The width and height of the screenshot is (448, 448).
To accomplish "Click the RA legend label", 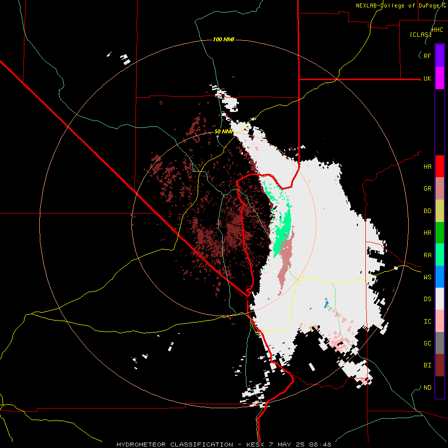I will 427,255.
